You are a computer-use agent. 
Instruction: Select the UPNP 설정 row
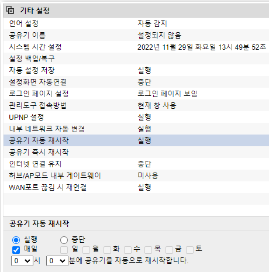tap(136, 117)
